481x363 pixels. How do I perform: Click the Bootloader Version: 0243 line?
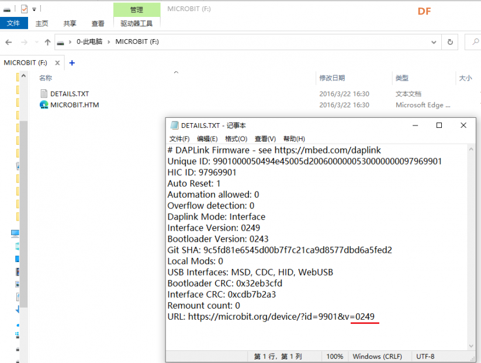[x=218, y=239]
